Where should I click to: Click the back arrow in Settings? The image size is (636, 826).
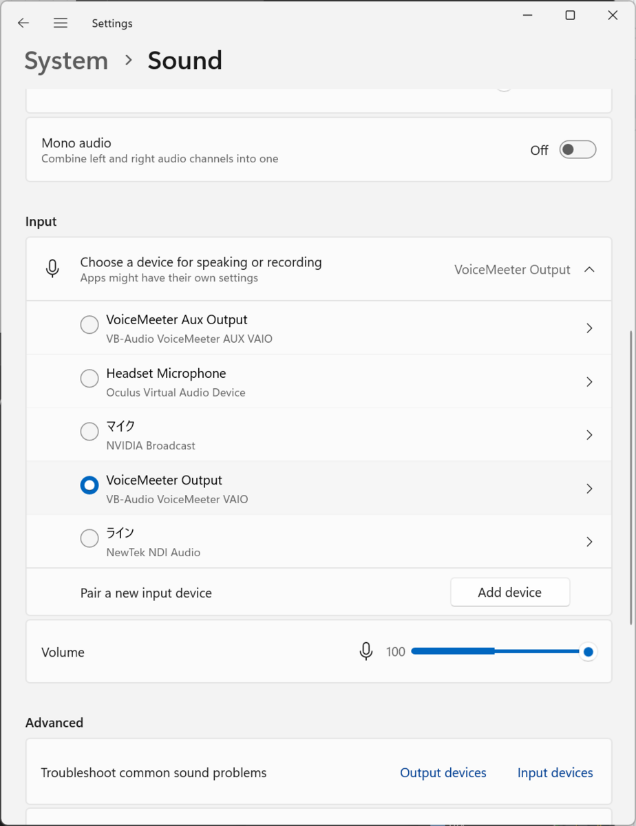[x=23, y=23]
